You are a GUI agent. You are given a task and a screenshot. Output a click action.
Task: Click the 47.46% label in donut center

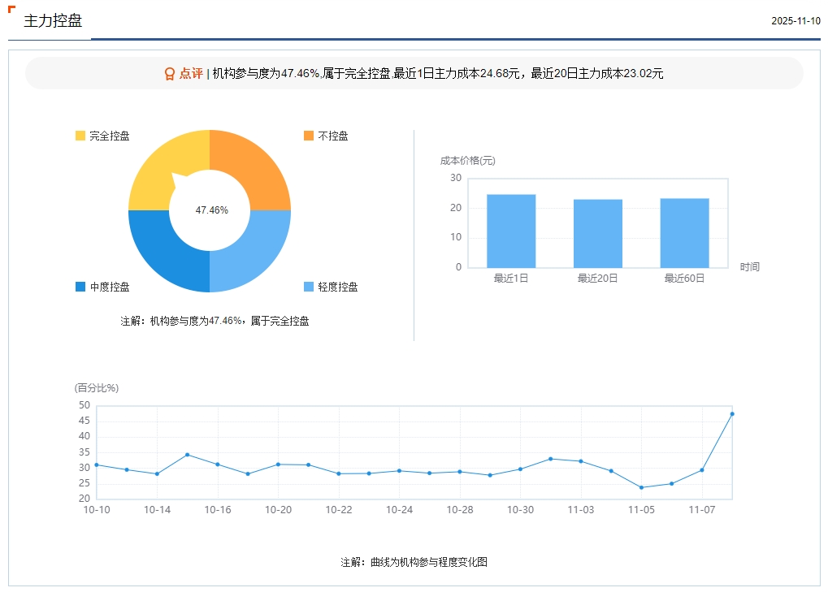point(211,210)
